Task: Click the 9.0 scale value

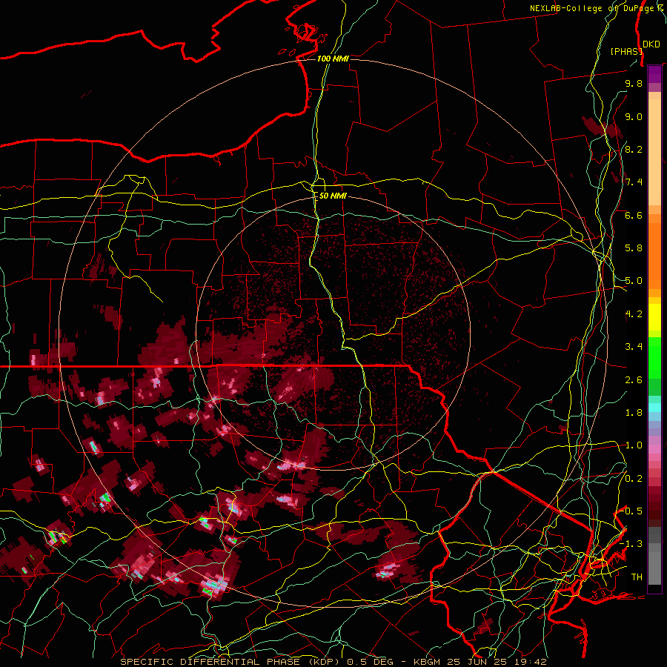Action: pos(634,116)
